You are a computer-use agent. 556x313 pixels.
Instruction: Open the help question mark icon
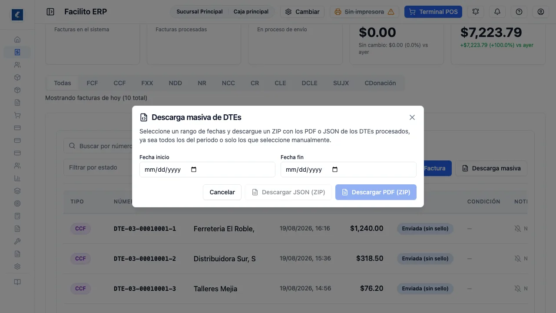pyautogui.click(x=519, y=12)
